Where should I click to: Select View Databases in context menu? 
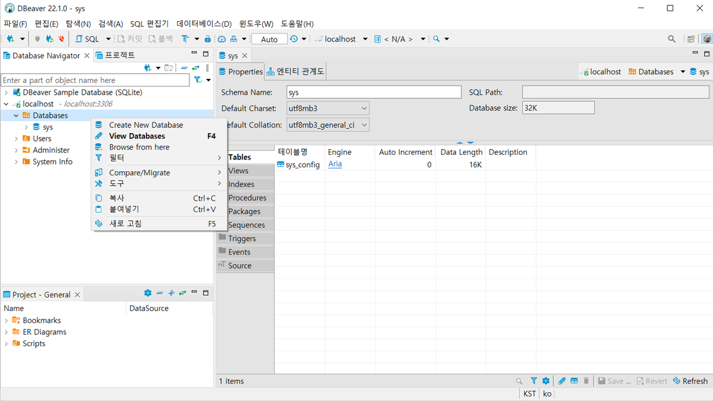159,136
